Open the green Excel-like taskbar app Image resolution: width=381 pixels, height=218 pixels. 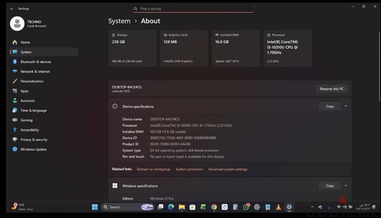pos(203,207)
